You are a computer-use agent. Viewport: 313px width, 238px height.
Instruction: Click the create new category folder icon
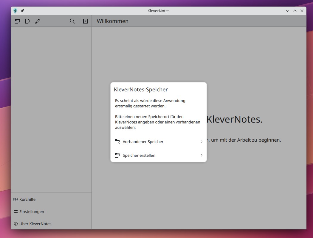click(17, 21)
